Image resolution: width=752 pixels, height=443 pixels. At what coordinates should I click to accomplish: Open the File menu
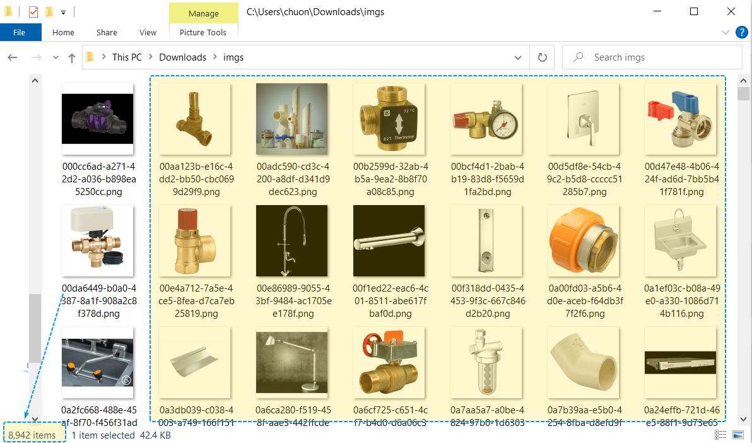point(20,33)
